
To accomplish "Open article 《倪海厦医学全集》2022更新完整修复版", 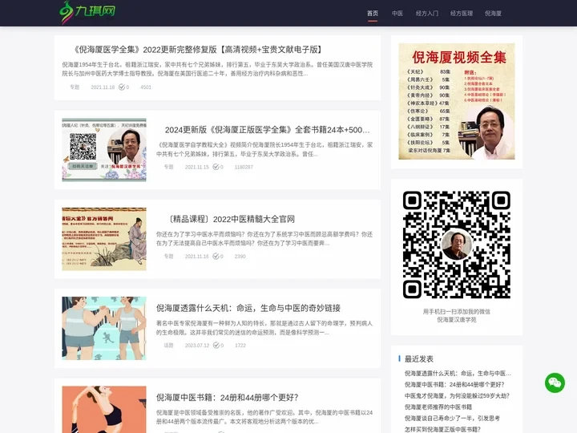I will (x=196, y=50).
